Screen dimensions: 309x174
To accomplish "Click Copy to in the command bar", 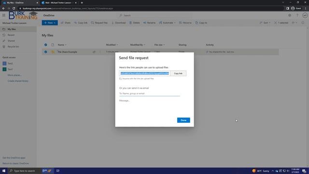I will pyautogui.click(x=201, y=23).
